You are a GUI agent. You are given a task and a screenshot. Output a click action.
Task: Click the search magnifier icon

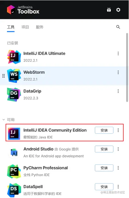118,27
